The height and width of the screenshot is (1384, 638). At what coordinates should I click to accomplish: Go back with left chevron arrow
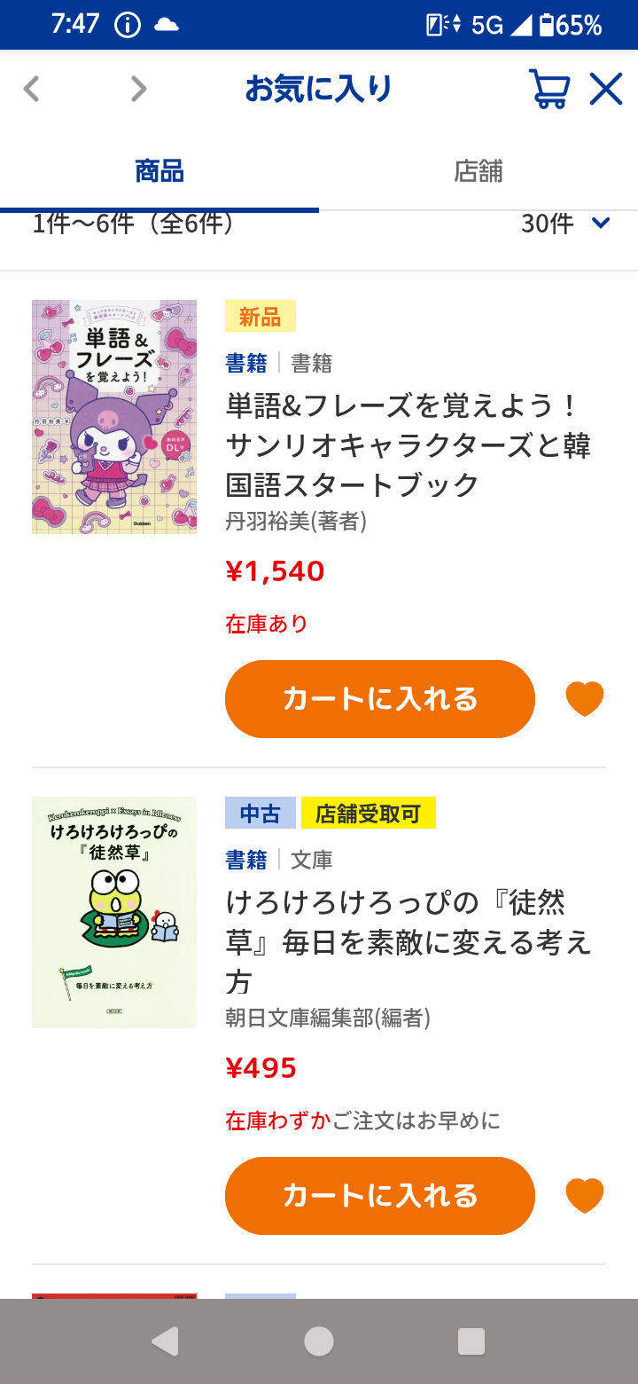pyautogui.click(x=32, y=89)
